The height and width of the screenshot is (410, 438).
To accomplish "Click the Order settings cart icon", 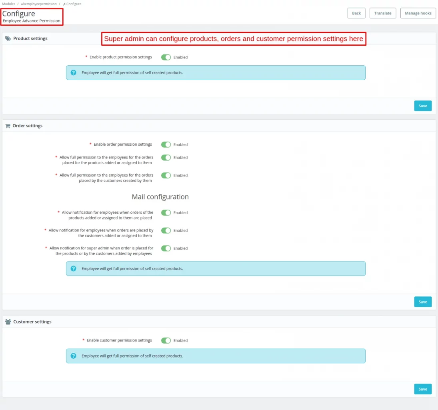I will coord(8,126).
